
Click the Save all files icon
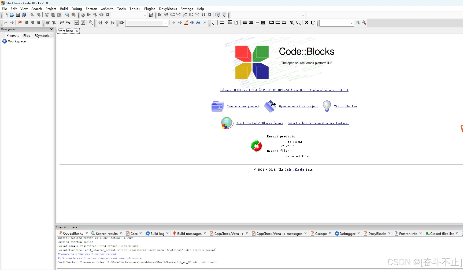[x=24, y=15]
